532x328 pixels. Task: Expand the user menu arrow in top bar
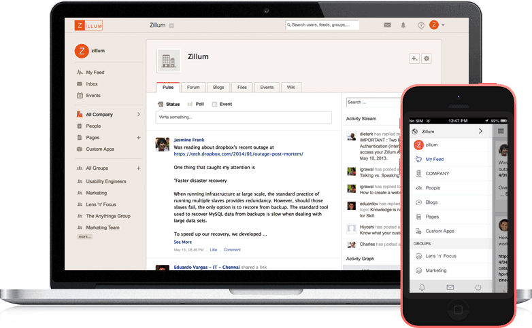point(443,25)
